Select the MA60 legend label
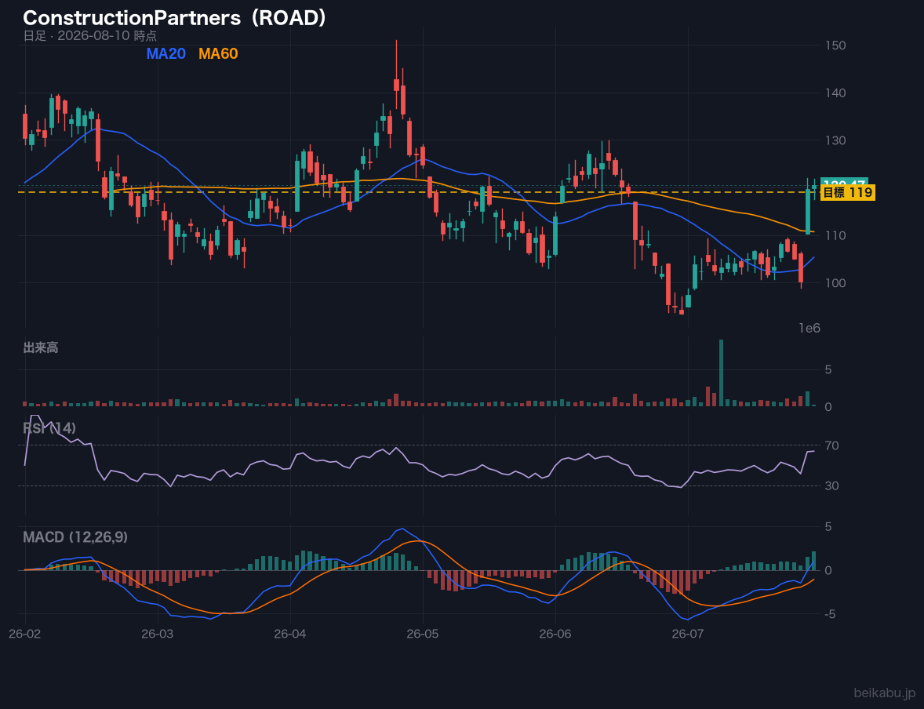924x709 pixels. [218, 53]
